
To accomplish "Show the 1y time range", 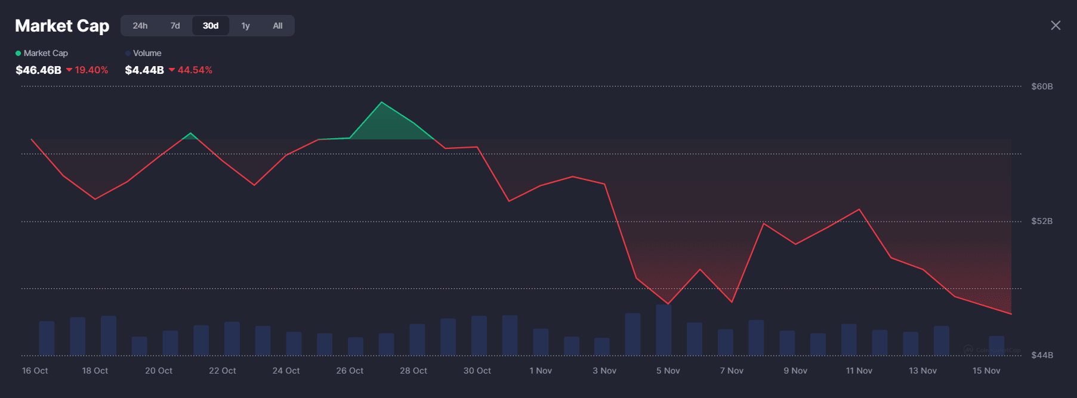I will click(x=245, y=26).
